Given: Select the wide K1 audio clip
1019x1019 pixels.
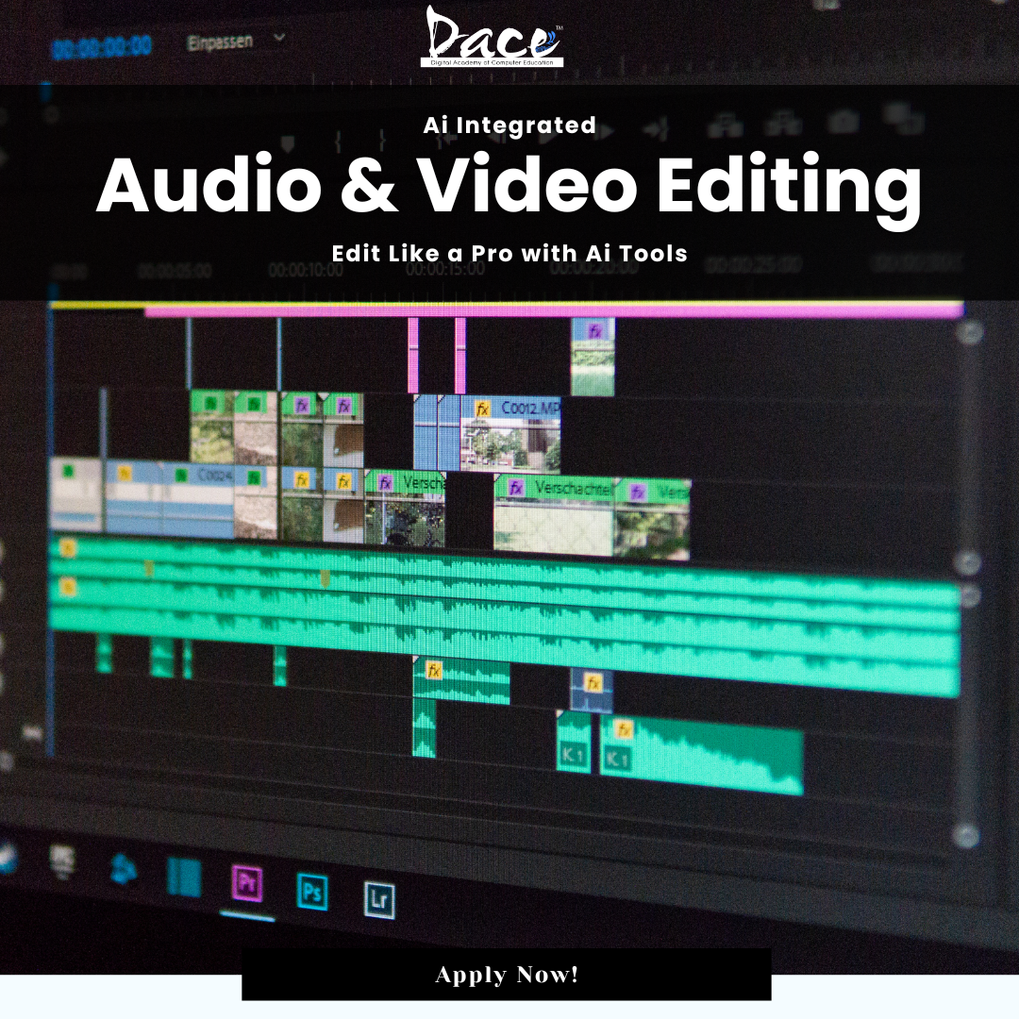Looking at the screenshot, I should tap(702, 755).
